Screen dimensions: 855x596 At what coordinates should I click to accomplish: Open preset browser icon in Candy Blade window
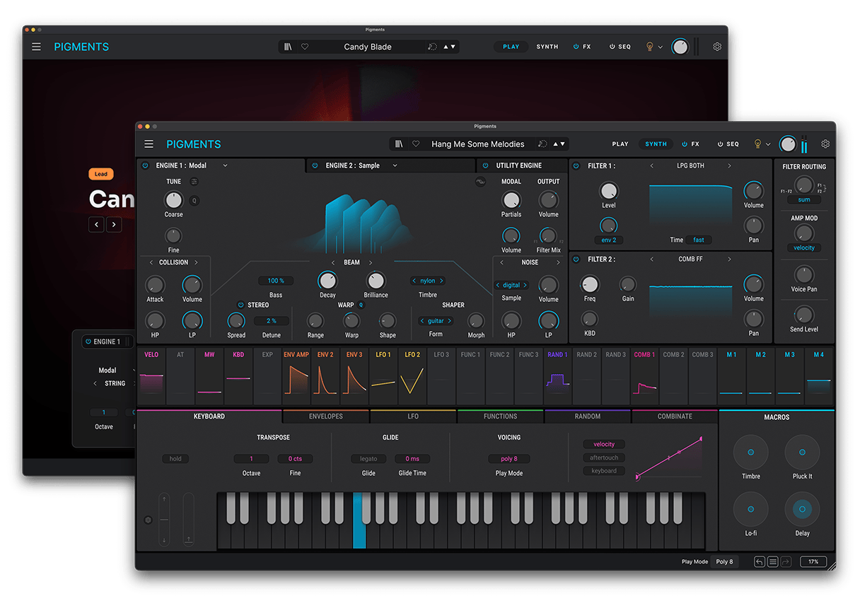click(x=288, y=47)
